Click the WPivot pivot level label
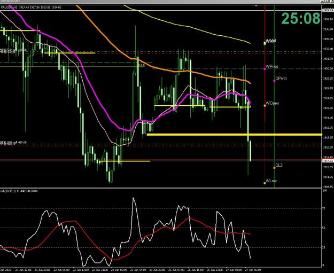Image resolution: width=334 pixels, height=273 pixels. 272,66
